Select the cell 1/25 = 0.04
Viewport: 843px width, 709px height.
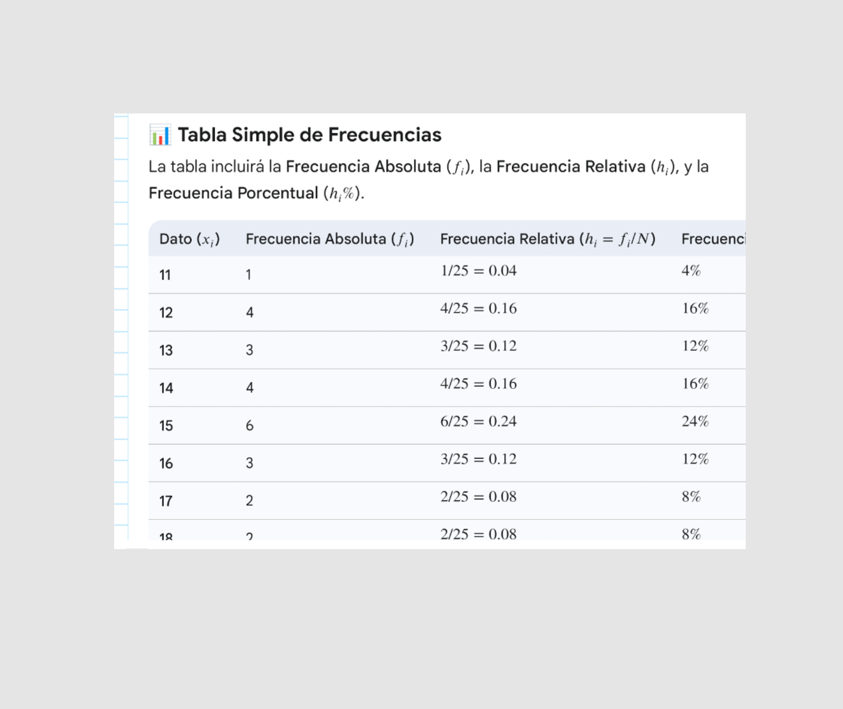(478, 271)
